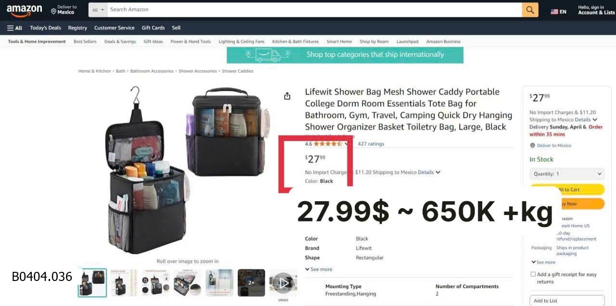The height and width of the screenshot is (306, 616).
Task: Click the US flag EN language selector
Action: pos(558,12)
